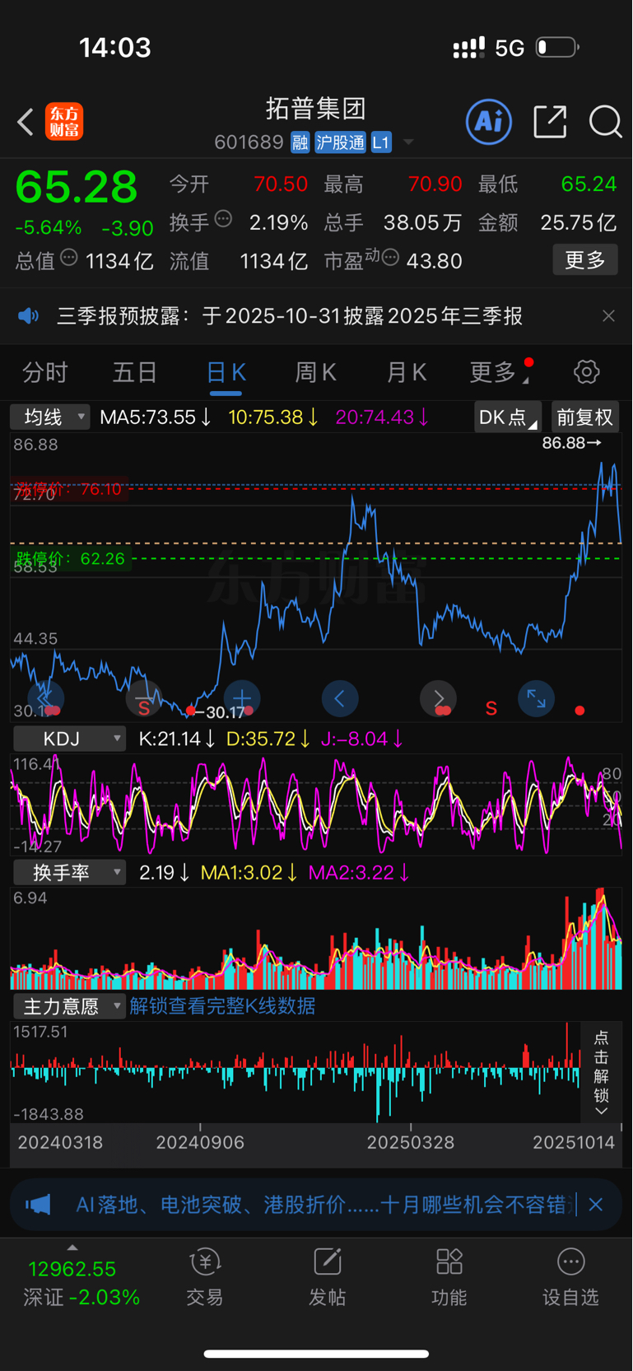Screen dimensions: 633x1371
Task: Toggle the DK点 signal option
Action: (508, 417)
